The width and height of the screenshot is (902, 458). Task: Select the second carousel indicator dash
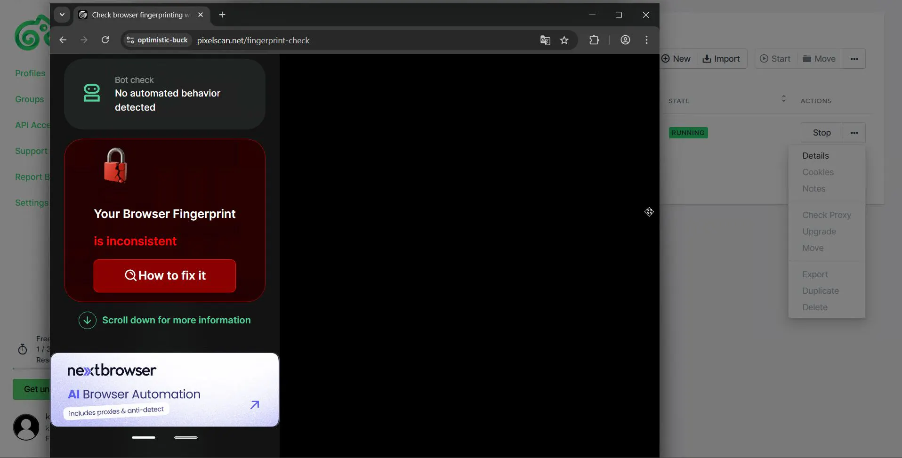[x=186, y=437]
